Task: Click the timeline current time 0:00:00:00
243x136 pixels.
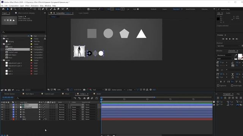Action: pos(8,97)
